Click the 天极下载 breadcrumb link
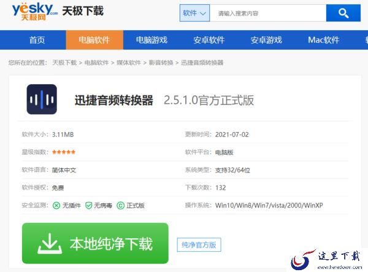 point(64,63)
